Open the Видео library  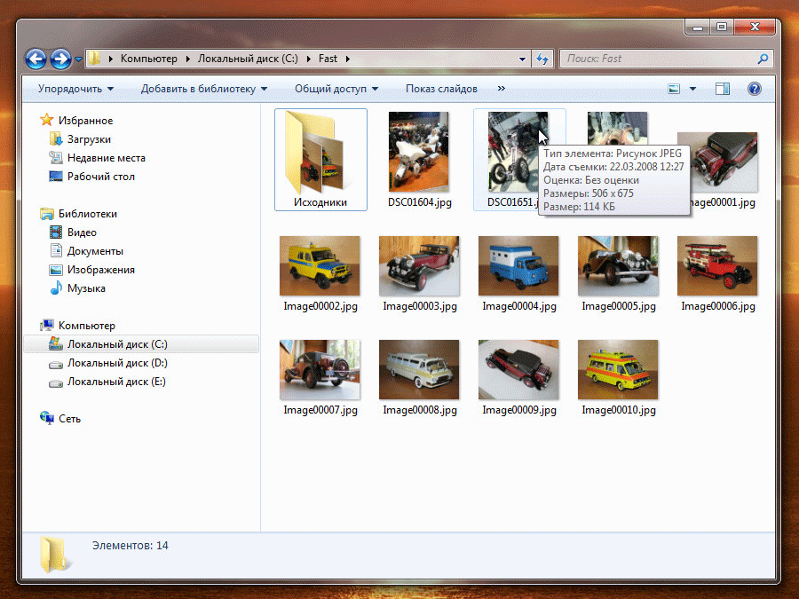82,233
